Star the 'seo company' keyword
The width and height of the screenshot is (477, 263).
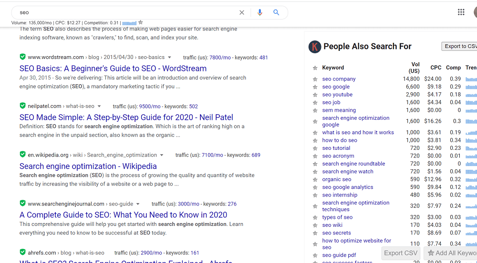(315, 79)
